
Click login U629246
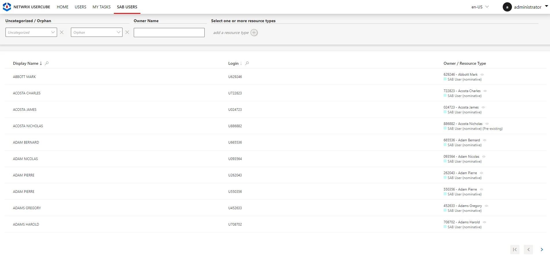[235, 77]
